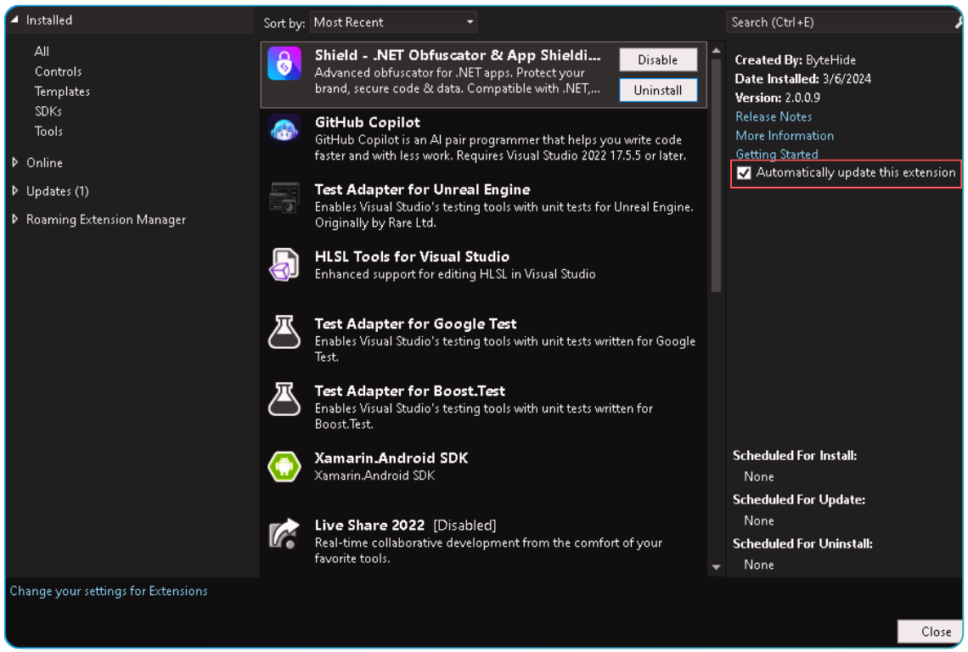Uninstall the Shield extension
Screen dimensions: 968x652
tap(657, 88)
